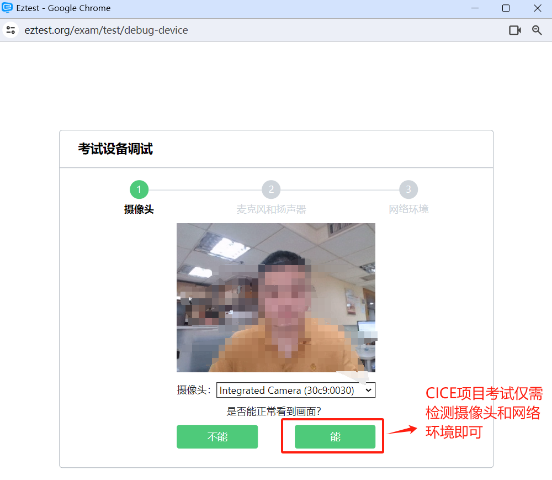The image size is (552, 480).
Task: Click the 网络环境 step label text
Action: tap(408, 210)
